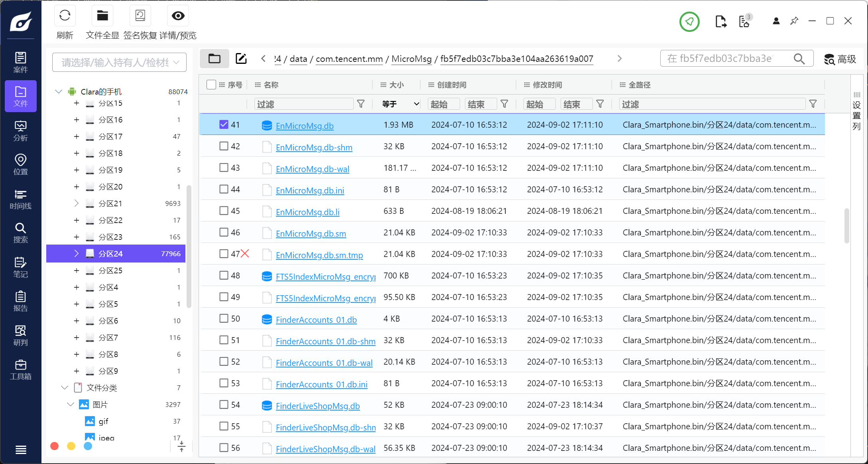
Task: Click the green shield status icon
Action: [x=689, y=21]
